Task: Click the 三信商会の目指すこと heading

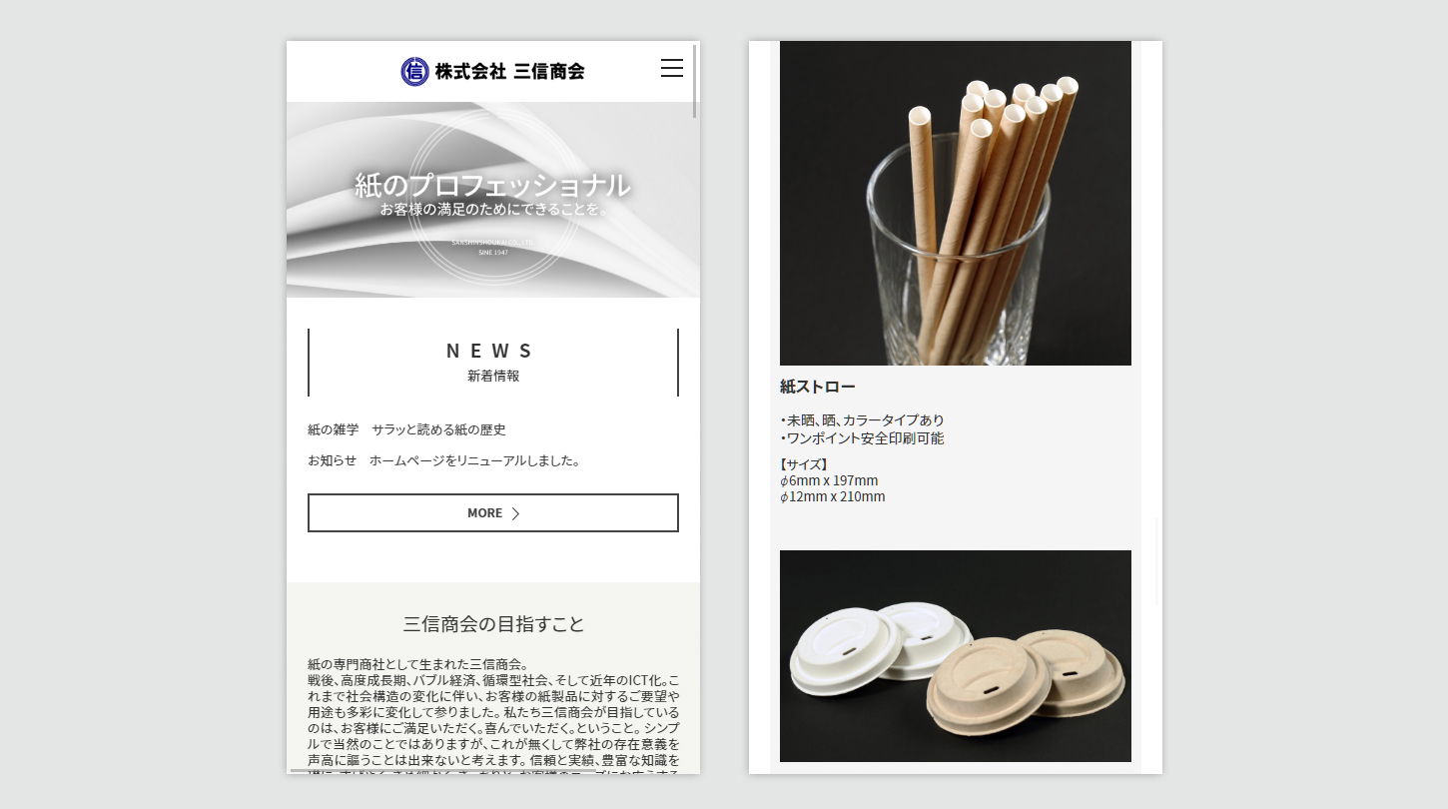Action: click(493, 624)
